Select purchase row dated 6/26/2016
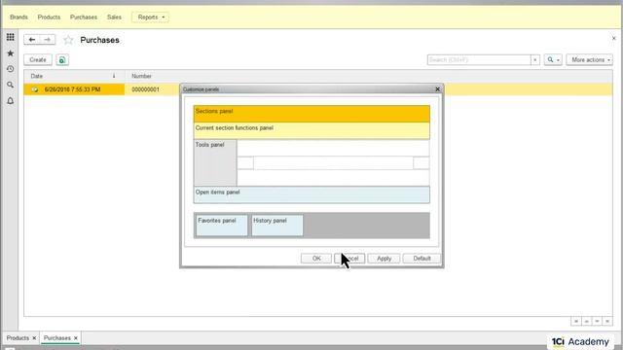623x350 pixels. [74, 89]
